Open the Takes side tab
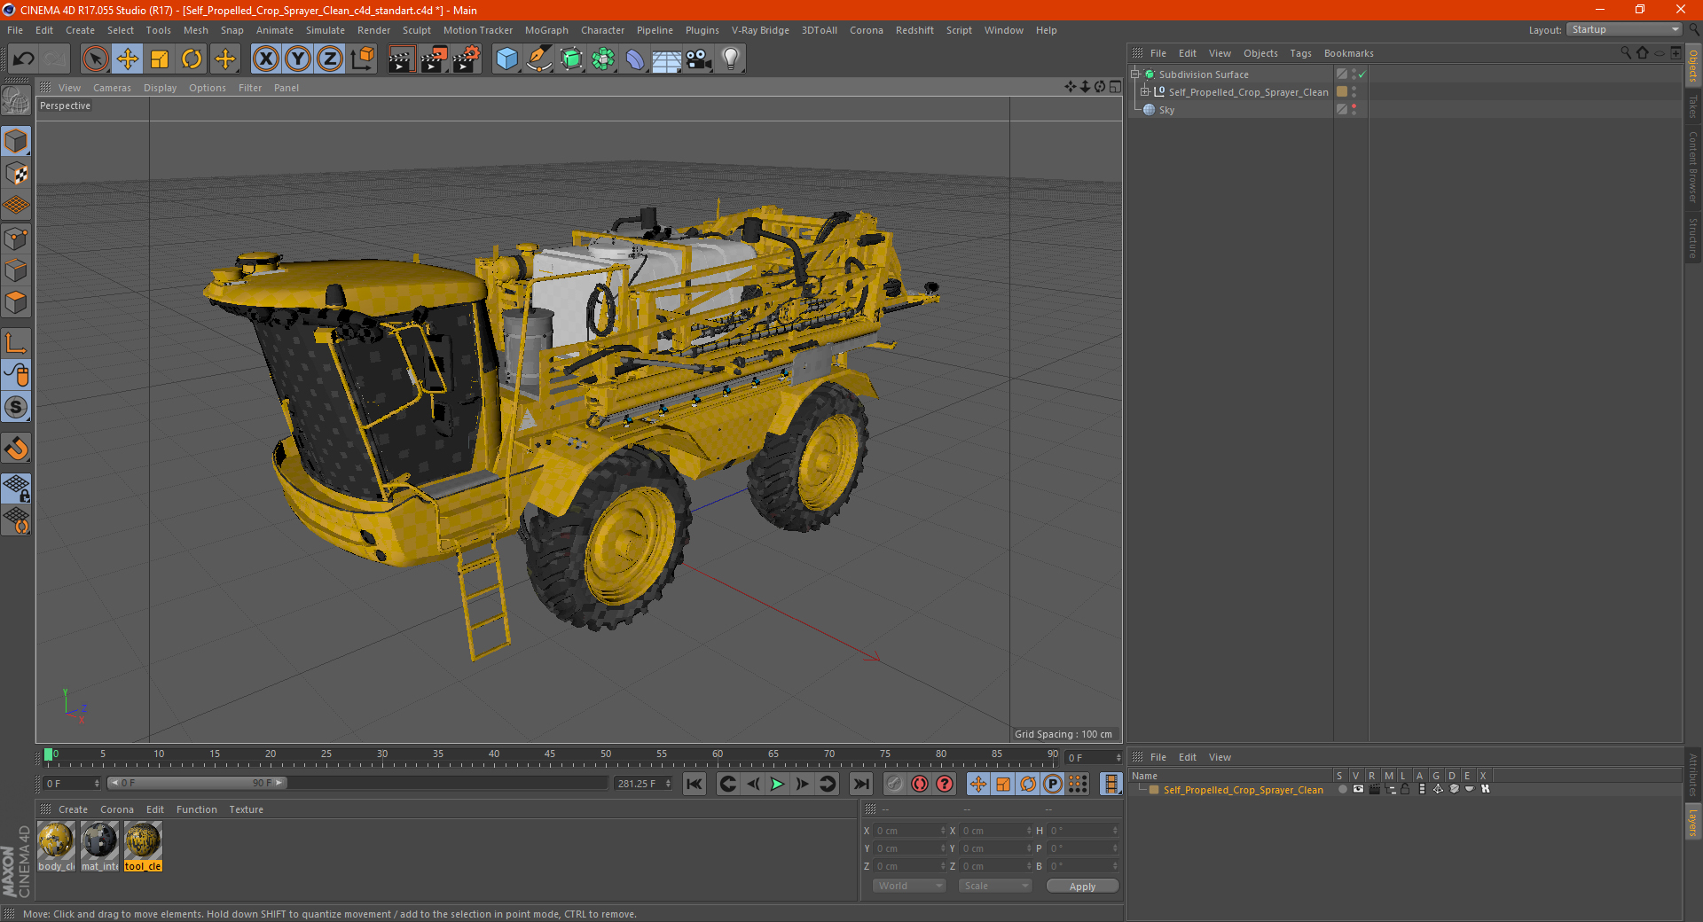The height and width of the screenshot is (922, 1703). tap(1693, 106)
